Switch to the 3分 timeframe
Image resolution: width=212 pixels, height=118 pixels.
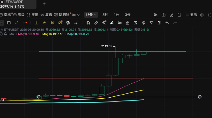pyautogui.click(x=127, y=15)
